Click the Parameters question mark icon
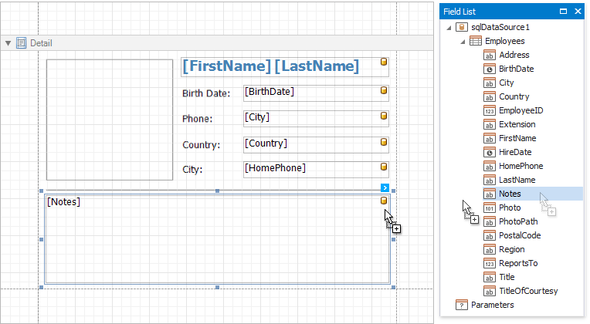Viewport: 590px width, 324px height. (462, 305)
